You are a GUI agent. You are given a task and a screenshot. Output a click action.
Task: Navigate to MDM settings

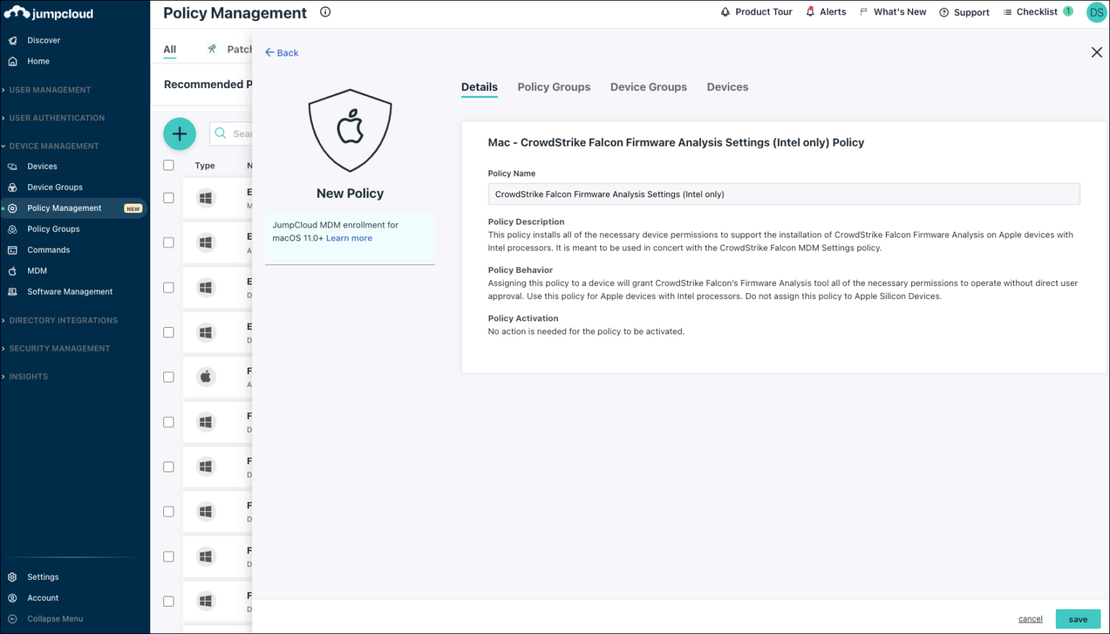35,271
